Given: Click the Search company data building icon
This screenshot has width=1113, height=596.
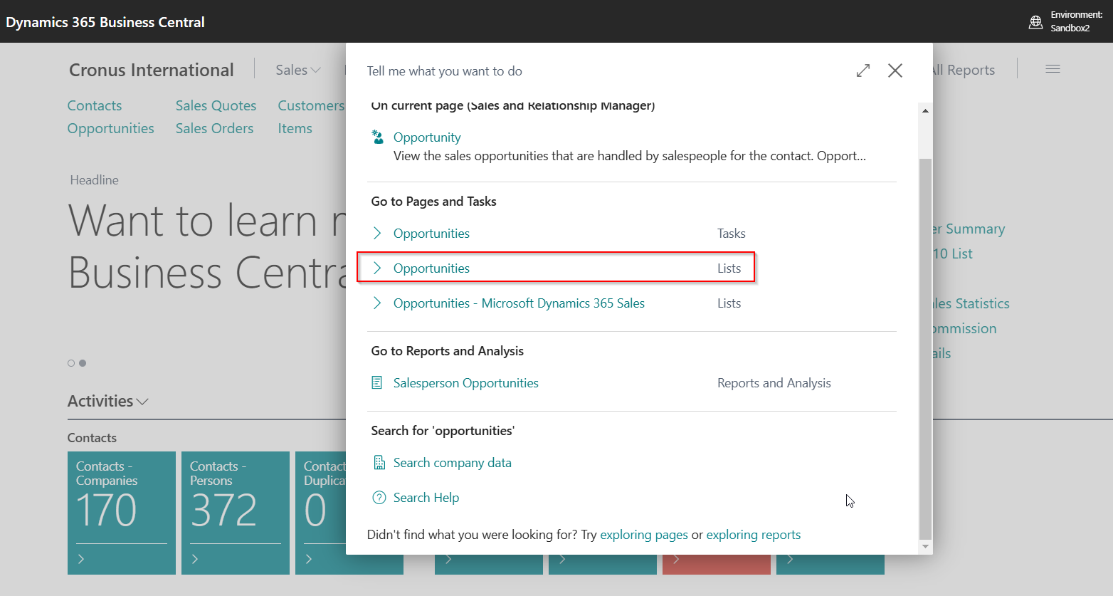Looking at the screenshot, I should pyautogui.click(x=379, y=463).
